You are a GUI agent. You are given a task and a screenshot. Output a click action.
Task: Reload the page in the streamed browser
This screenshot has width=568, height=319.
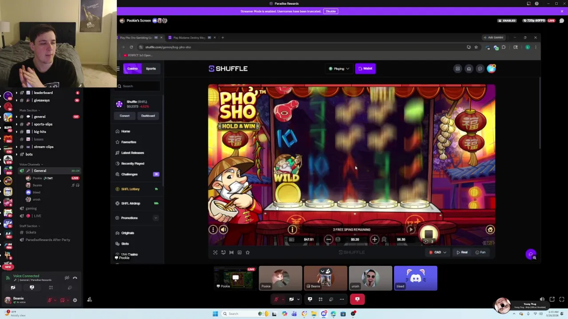click(x=131, y=47)
